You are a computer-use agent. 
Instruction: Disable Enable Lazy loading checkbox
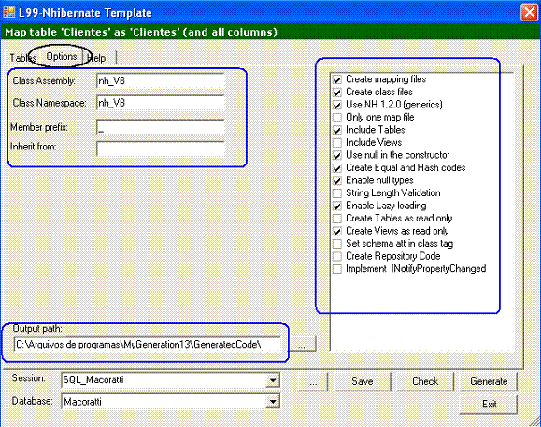(337, 206)
